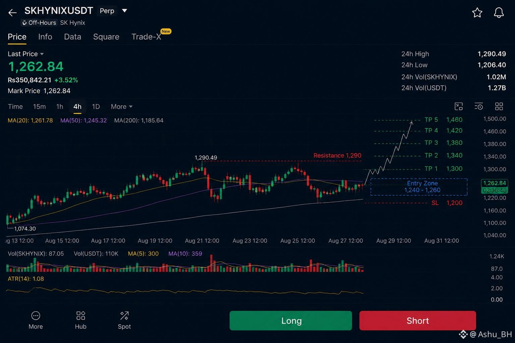The width and height of the screenshot is (515, 343).
Task: Expand the SKHYNIXUSDT pair selector arrow
Action: 124,11
